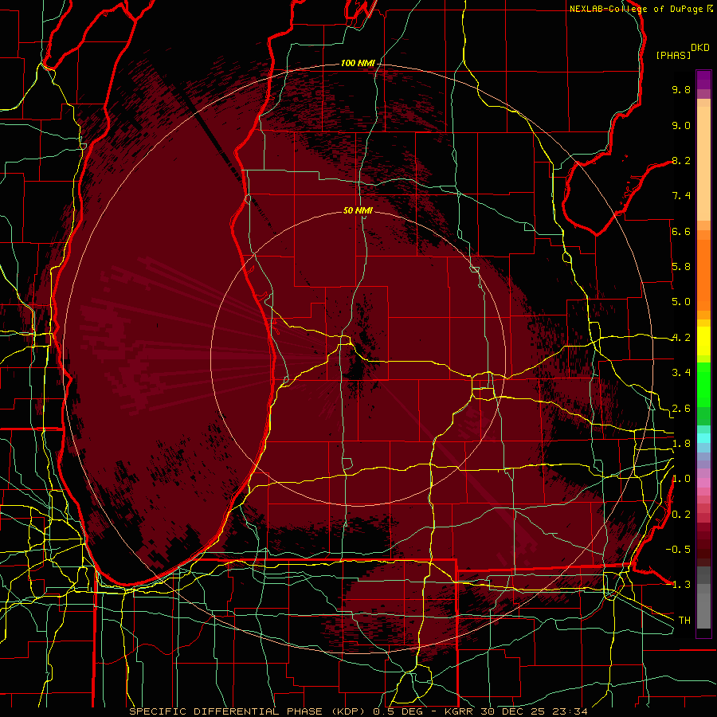
Task: Click the 4.2 value on the scale
Action: [x=681, y=338]
